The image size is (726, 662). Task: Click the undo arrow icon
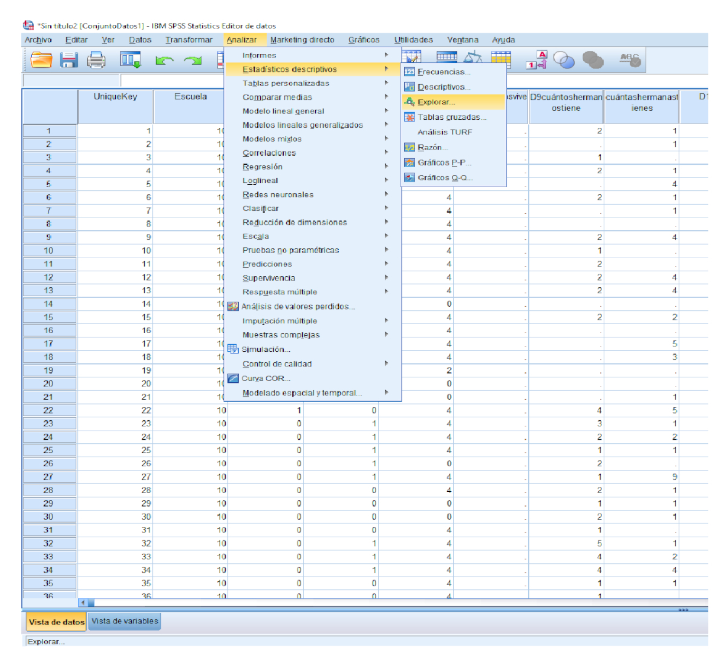point(164,60)
